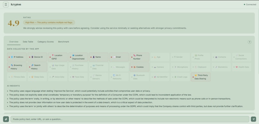This screenshot has width=259, height=124.
Task: Click the 4.9 rating score
Action: (x=13, y=23)
